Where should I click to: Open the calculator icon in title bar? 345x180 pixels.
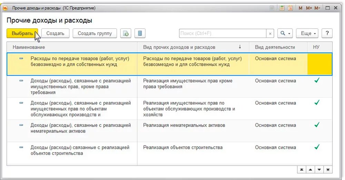coord(282,8)
